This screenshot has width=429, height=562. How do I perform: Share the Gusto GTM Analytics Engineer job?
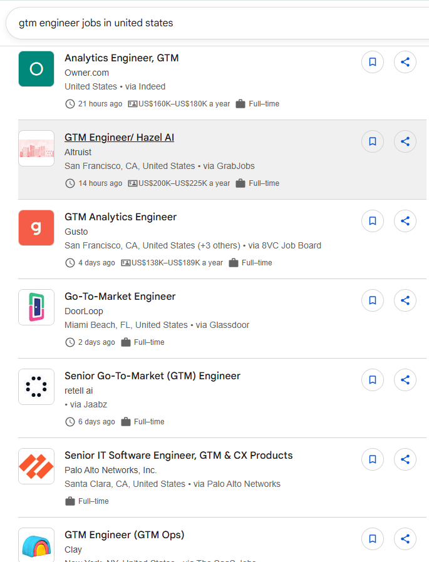pos(405,221)
